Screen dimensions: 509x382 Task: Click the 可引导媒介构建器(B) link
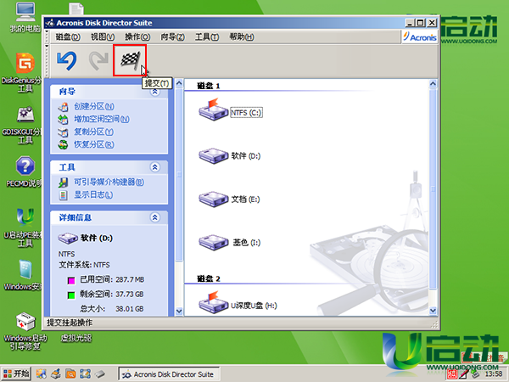[109, 182]
